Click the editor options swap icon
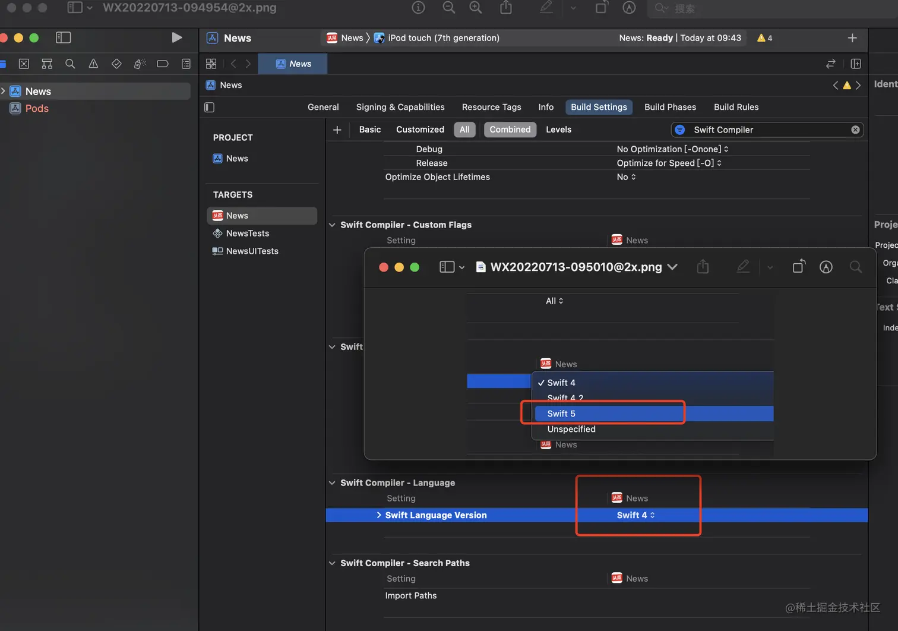This screenshot has width=898, height=631. tap(831, 64)
